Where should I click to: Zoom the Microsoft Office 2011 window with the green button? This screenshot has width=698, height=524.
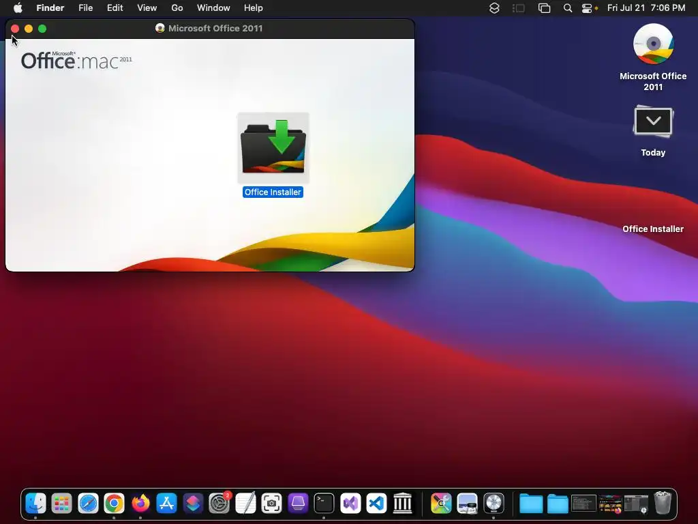[42, 29]
